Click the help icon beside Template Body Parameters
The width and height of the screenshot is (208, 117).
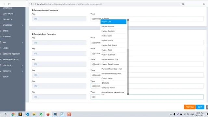(x=32, y=34)
